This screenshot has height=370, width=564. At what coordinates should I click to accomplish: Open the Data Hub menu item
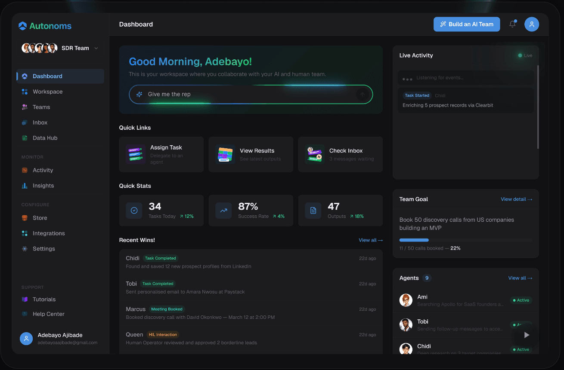(60, 138)
